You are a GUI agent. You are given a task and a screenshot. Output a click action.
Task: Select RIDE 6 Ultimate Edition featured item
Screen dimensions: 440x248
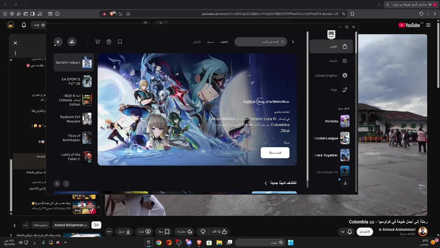coord(74,100)
